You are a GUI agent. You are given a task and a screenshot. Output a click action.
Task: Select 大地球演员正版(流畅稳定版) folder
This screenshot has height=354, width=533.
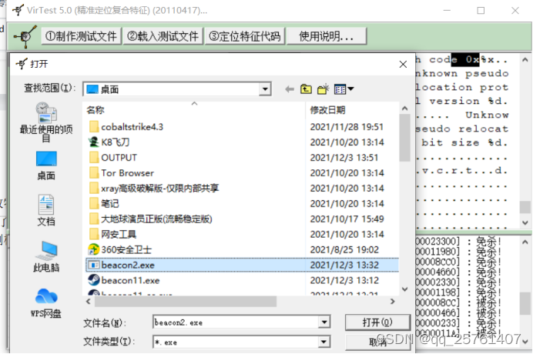point(151,219)
